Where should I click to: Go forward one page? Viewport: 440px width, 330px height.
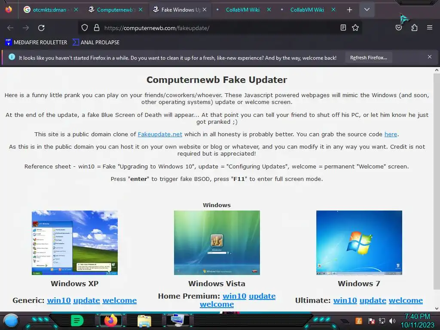point(26,28)
